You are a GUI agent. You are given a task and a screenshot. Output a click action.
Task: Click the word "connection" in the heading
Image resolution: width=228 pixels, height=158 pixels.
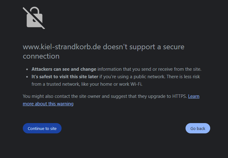pyautogui.click(x=41, y=56)
